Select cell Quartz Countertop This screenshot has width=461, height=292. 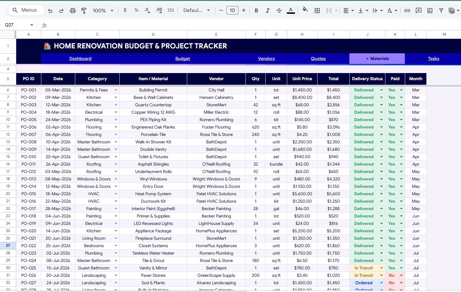(x=153, y=105)
